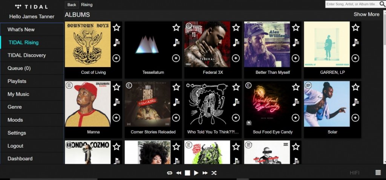386x180 pixels.
Task: Click the TIDAL logo
Action: 31,7
